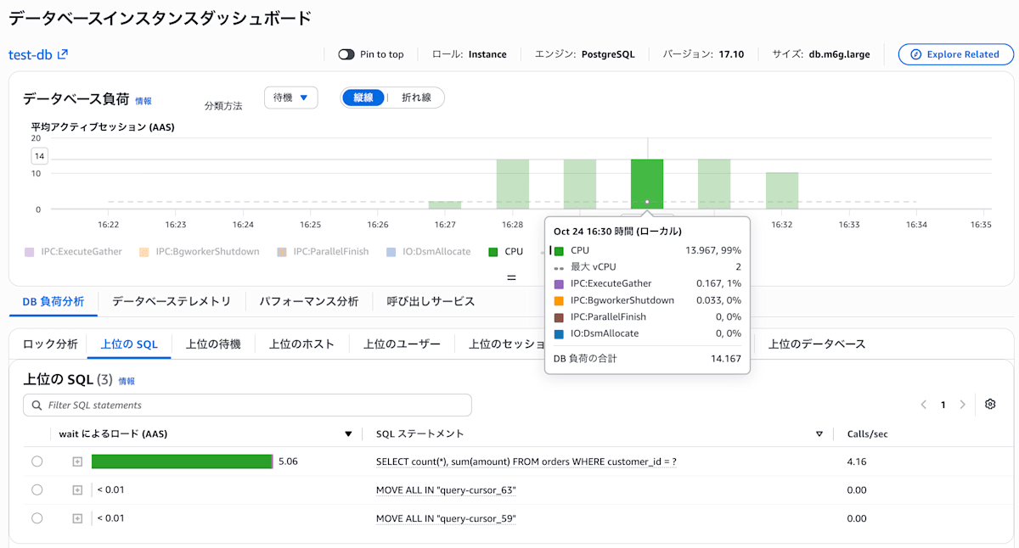Open SELECT count(*) SQL statement link

point(526,462)
